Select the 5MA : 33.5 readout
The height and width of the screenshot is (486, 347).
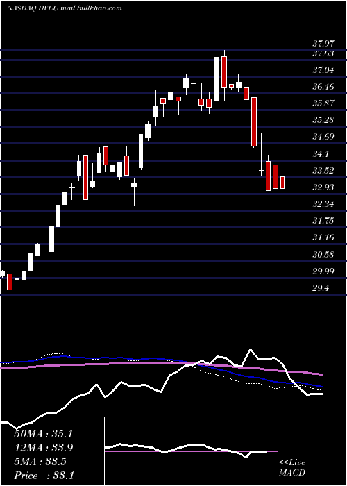pos(40,462)
